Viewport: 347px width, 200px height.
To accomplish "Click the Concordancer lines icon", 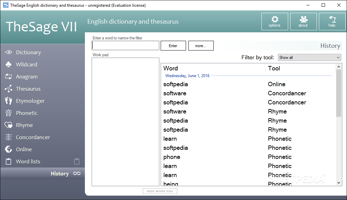I will [x=8, y=137].
